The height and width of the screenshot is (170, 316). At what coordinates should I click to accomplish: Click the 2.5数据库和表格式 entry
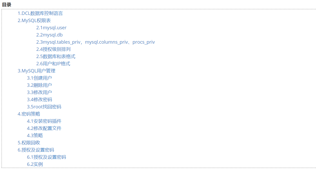56,56
